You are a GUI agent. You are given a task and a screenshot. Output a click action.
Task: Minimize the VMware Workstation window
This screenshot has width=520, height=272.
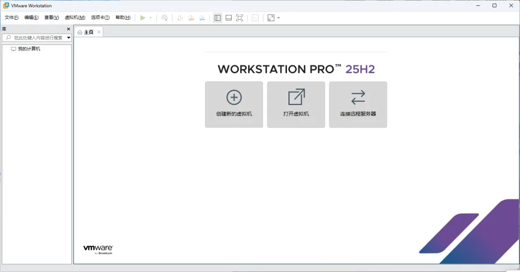(478, 6)
